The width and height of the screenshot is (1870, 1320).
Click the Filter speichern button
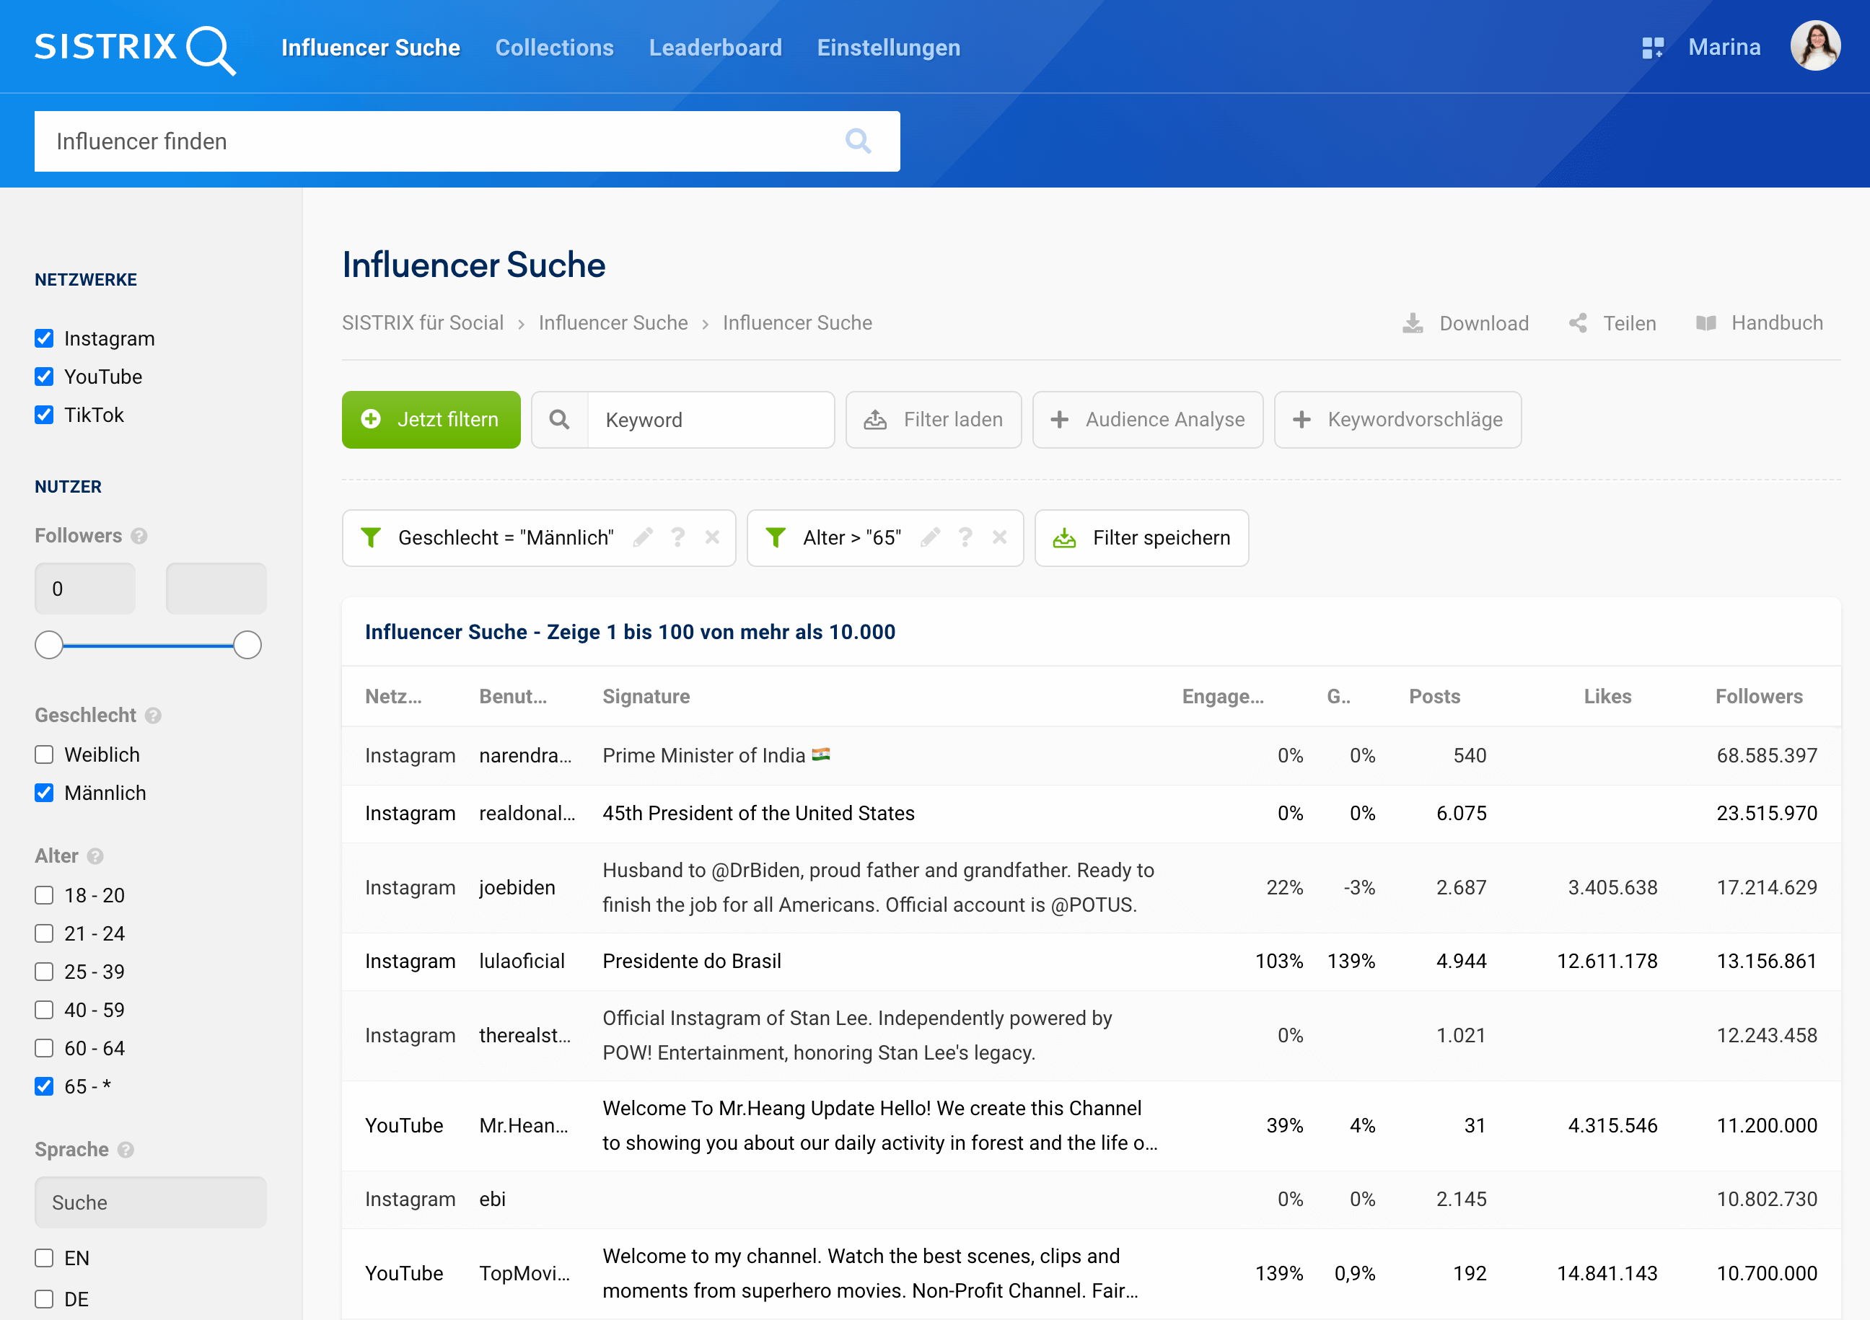pyautogui.click(x=1141, y=537)
